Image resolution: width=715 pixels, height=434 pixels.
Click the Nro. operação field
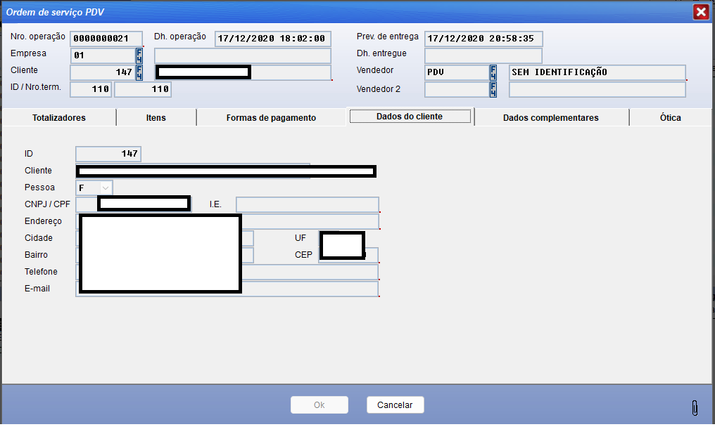click(106, 39)
